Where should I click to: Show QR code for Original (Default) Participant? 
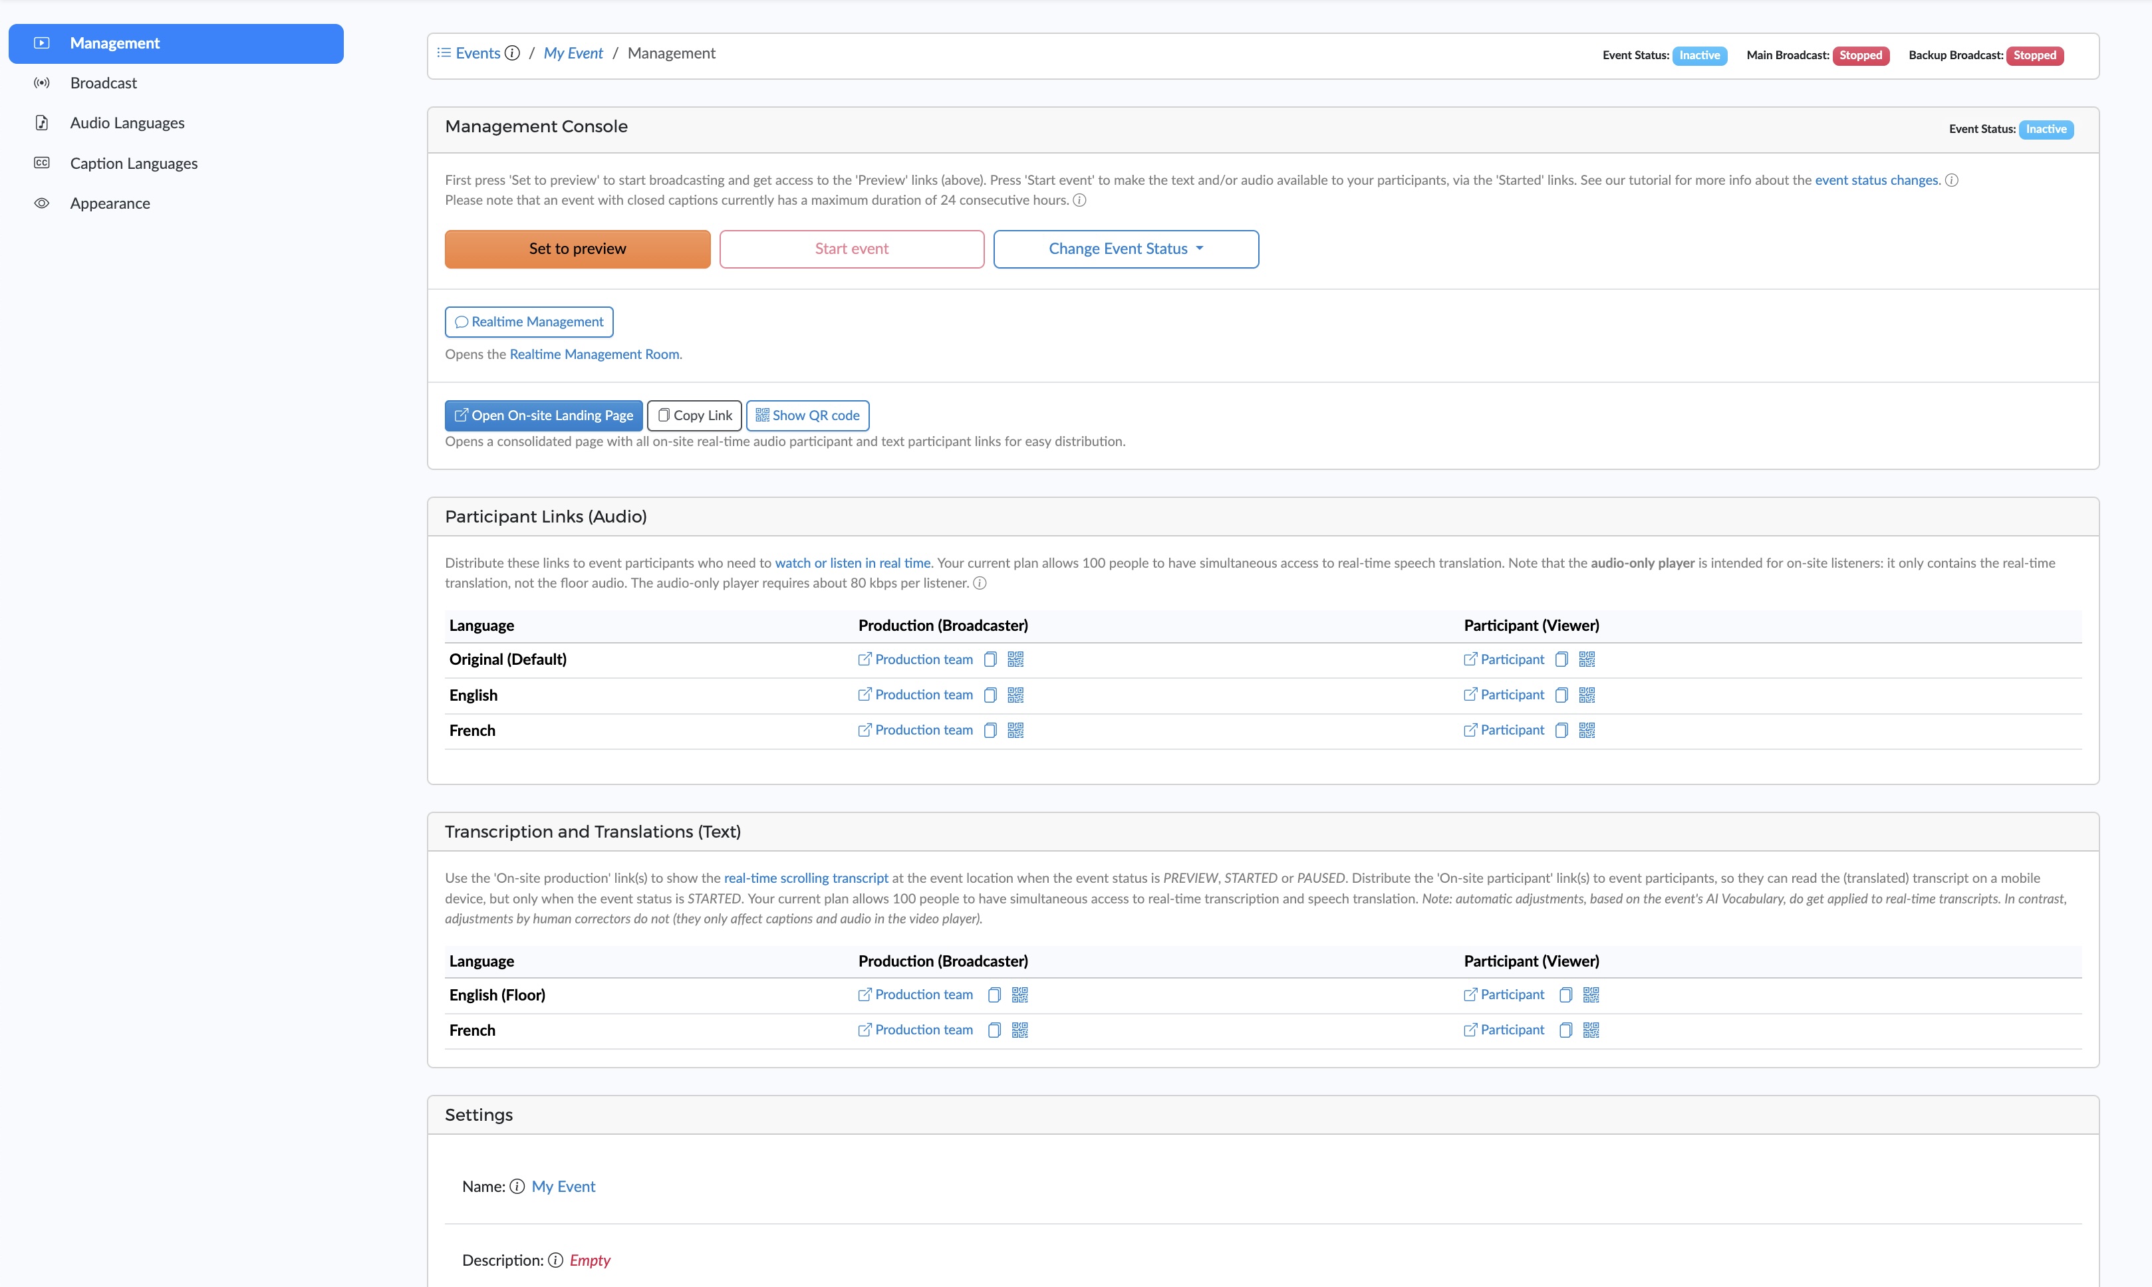click(1587, 660)
